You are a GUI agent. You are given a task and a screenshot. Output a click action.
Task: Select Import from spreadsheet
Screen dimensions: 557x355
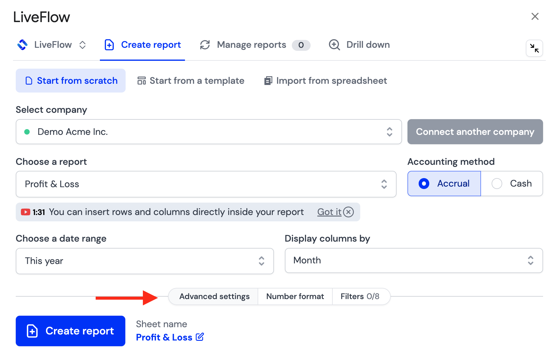[x=325, y=81]
